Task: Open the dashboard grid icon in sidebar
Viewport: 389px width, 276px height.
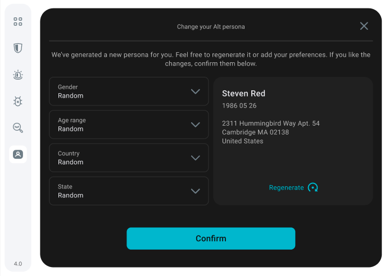Action: click(x=18, y=21)
